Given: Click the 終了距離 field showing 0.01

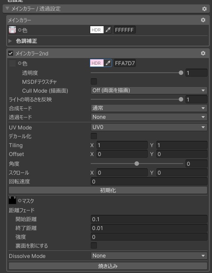Looking at the screenshot, I should [x=149, y=228].
